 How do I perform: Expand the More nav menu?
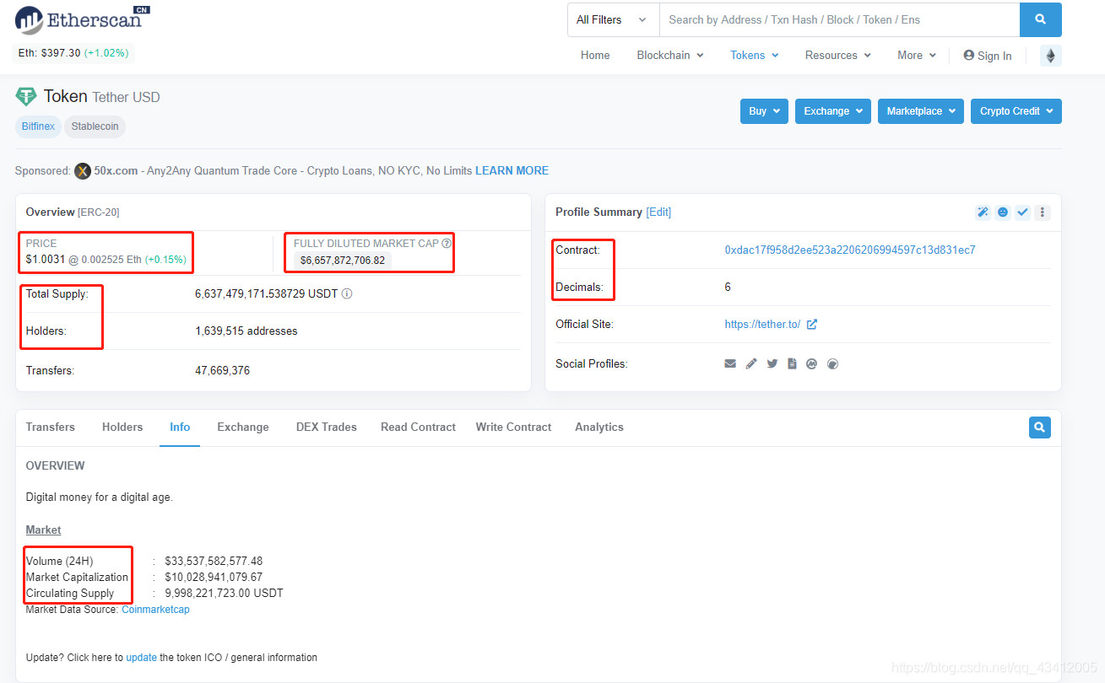(917, 56)
